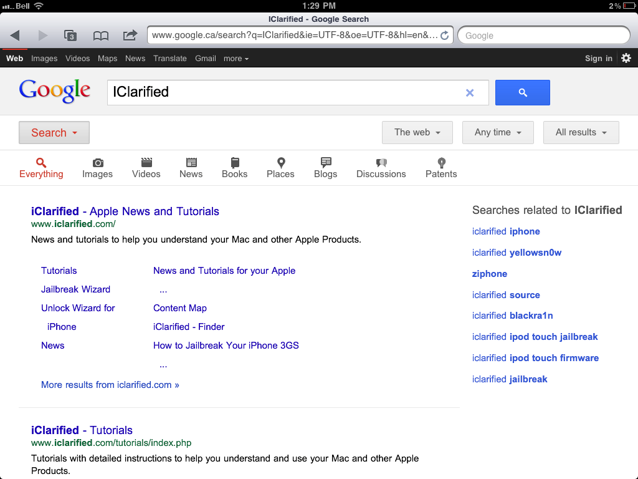The height and width of the screenshot is (479, 638).
Task: Expand the red Search dropdown button
Action: tap(54, 132)
